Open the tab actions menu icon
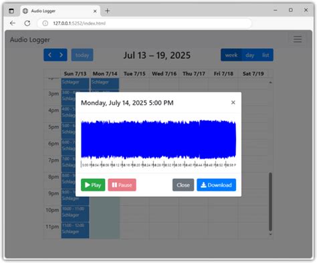 [11, 11]
